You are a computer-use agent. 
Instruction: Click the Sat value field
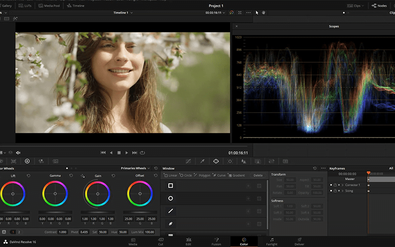103,232
